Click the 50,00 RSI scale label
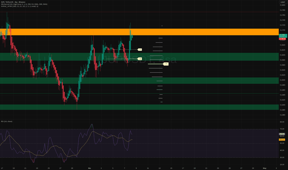 [282, 143]
